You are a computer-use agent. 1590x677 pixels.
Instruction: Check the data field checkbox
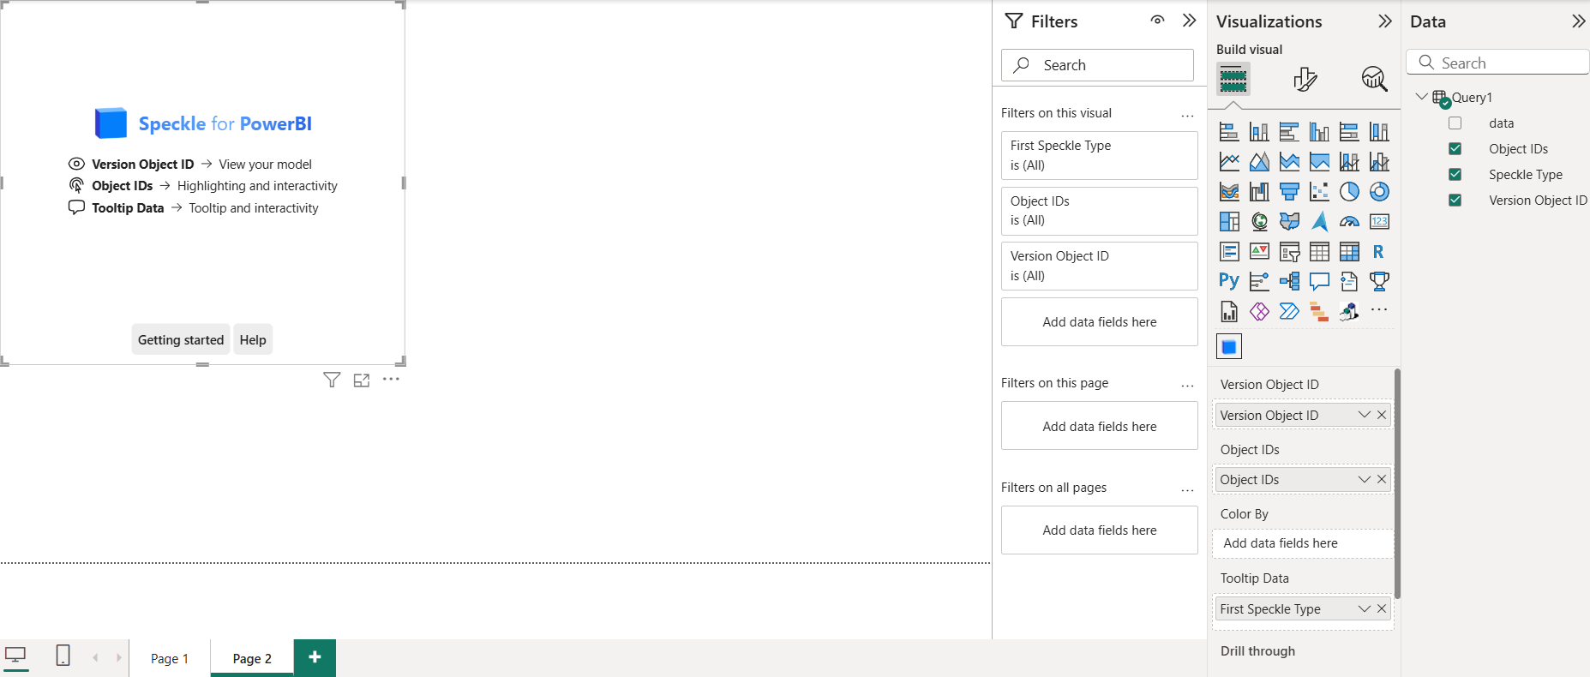point(1455,123)
